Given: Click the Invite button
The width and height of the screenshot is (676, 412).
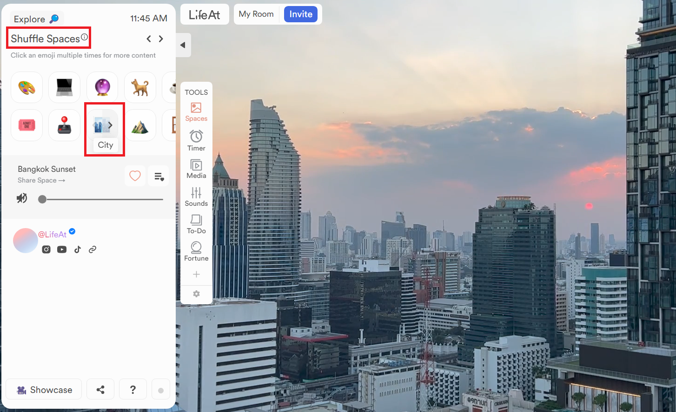Looking at the screenshot, I should pyautogui.click(x=300, y=14).
